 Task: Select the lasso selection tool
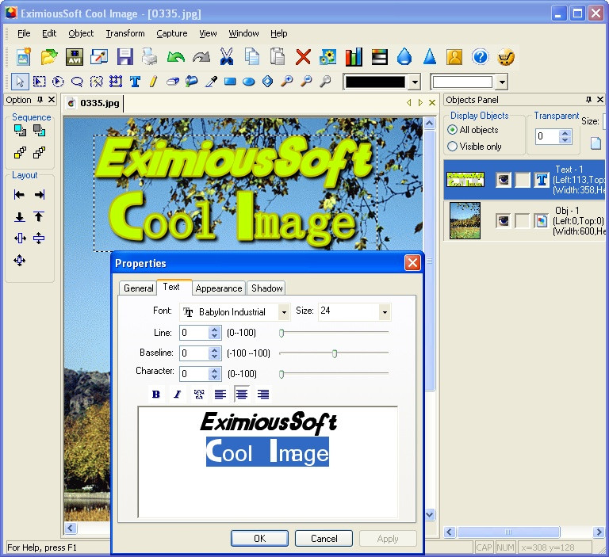tap(77, 82)
